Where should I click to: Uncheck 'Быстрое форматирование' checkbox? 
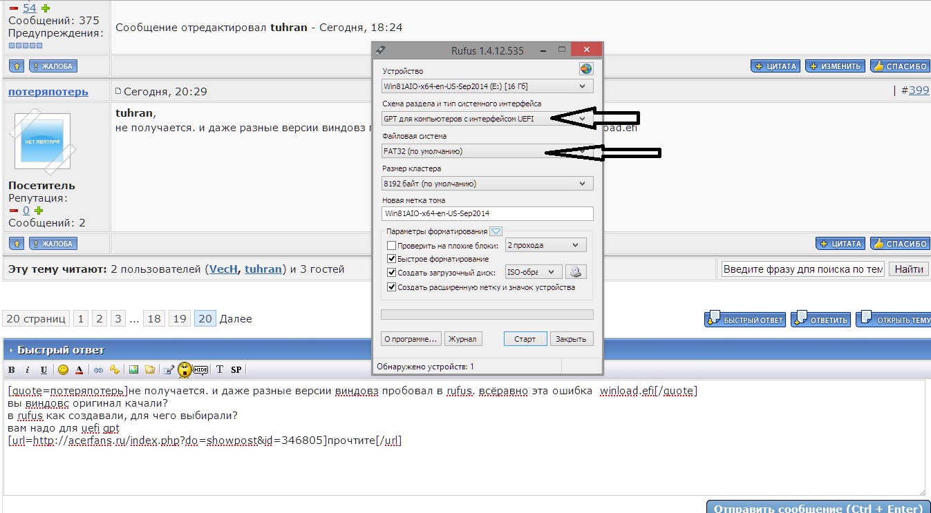point(392,259)
